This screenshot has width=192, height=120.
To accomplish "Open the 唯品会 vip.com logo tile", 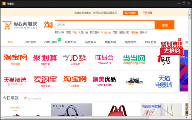I will coord(104,60).
